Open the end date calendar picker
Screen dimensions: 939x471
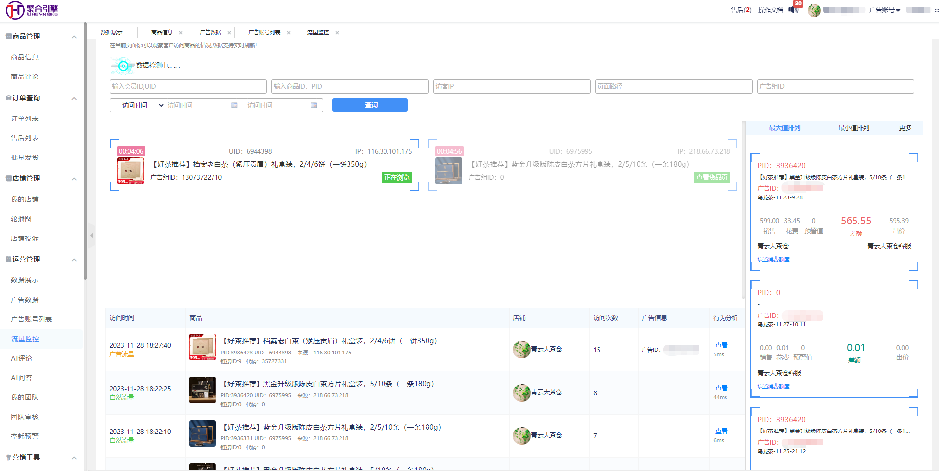click(x=314, y=105)
